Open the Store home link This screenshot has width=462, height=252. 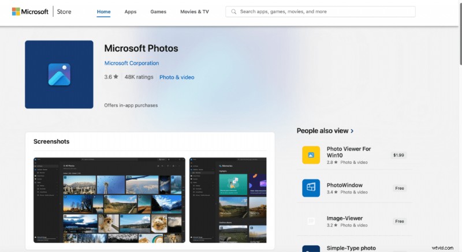[64, 12]
